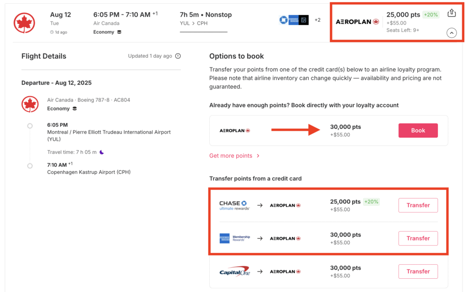Click 'Copenhagen Kastrup Airport (CPH)' text
467x292 pixels.
coord(89,172)
